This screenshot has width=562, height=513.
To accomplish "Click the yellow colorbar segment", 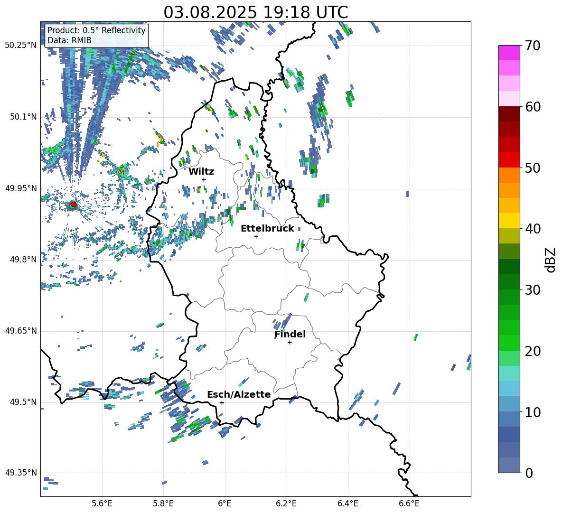I will pos(509,221).
